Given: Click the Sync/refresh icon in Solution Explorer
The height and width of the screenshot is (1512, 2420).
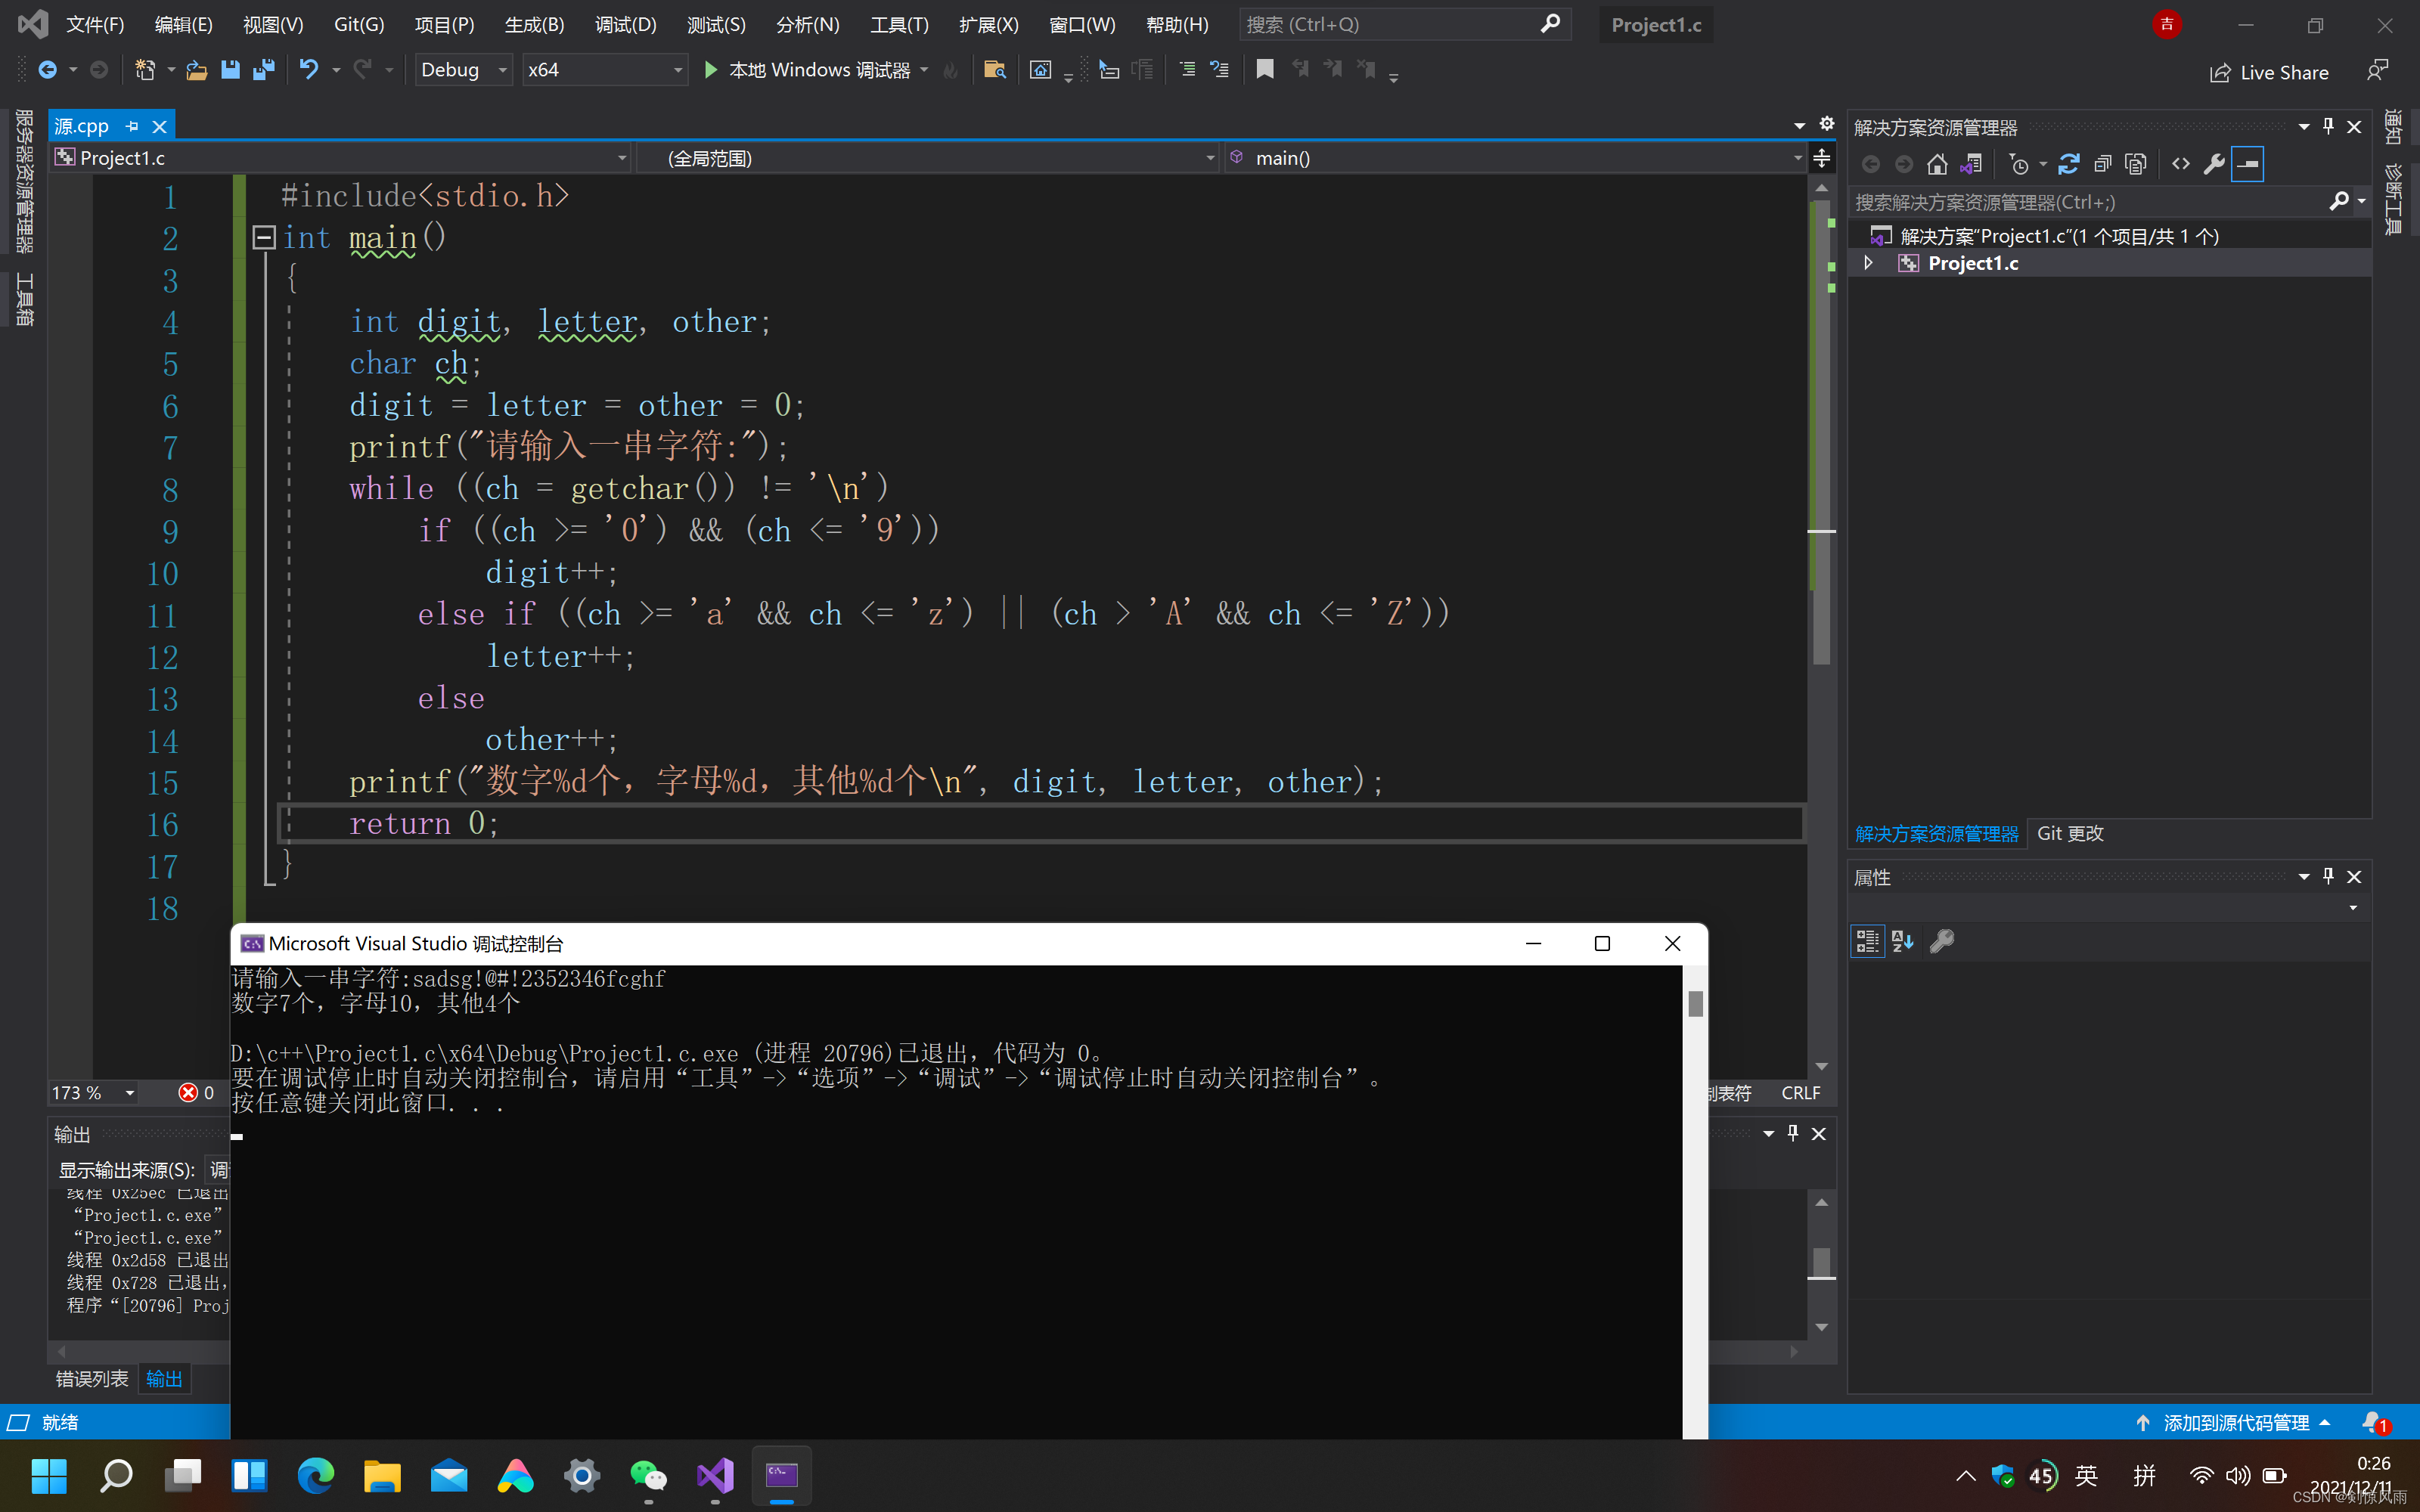Looking at the screenshot, I should (x=2069, y=164).
